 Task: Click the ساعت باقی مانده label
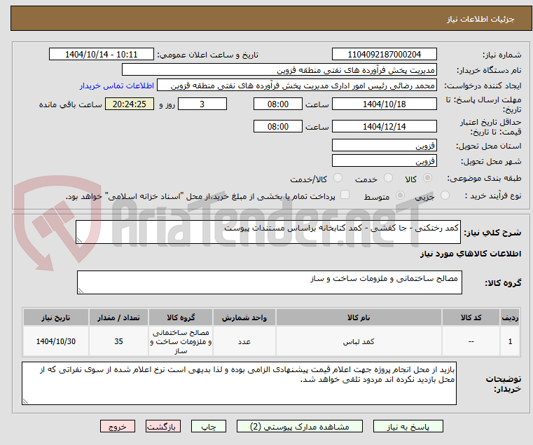tap(70, 104)
